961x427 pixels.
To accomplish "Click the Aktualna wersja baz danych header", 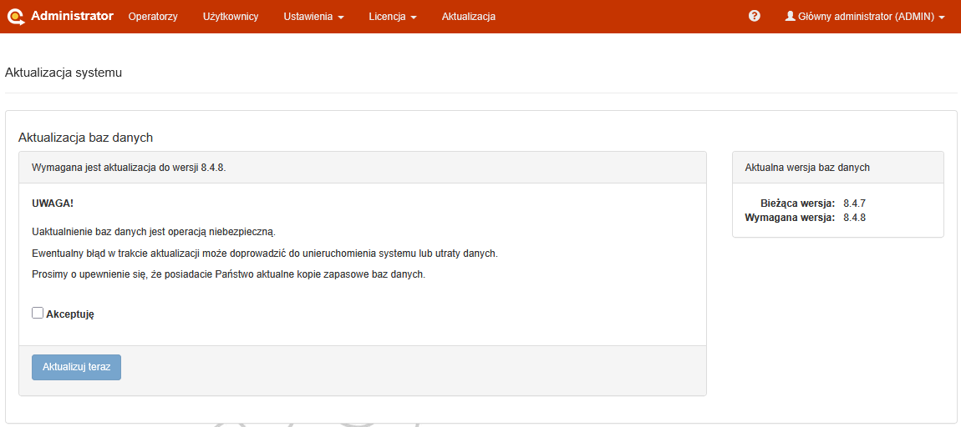I will pos(807,168).
